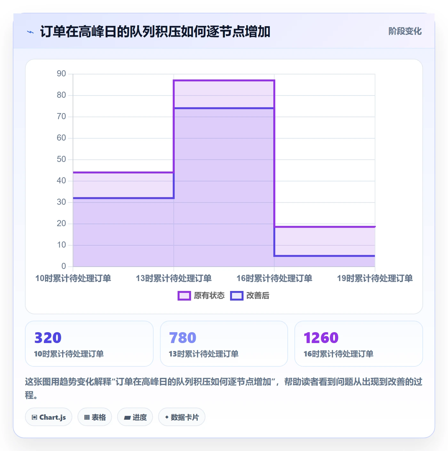The width and height of the screenshot is (448, 451).
Task: Click the diamond icon in 数据卡片 chip
Action: (x=167, y=417)
